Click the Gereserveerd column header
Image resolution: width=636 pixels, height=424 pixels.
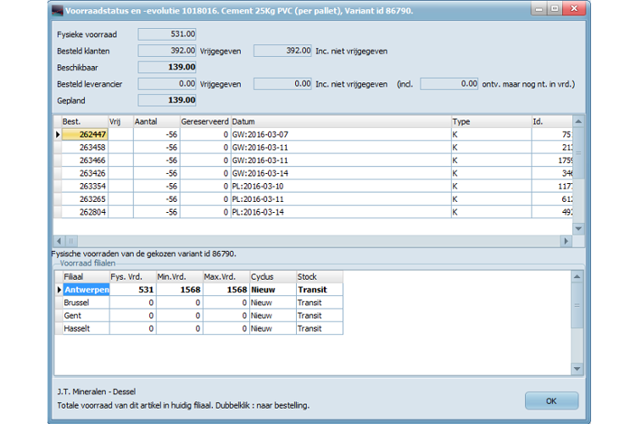click(x=205, y=122)
